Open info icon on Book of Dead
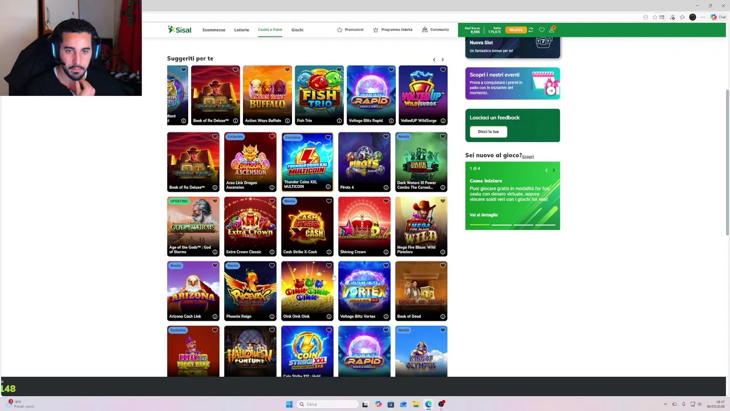Screen dimensions: 730x411 (x=443, y=316)
